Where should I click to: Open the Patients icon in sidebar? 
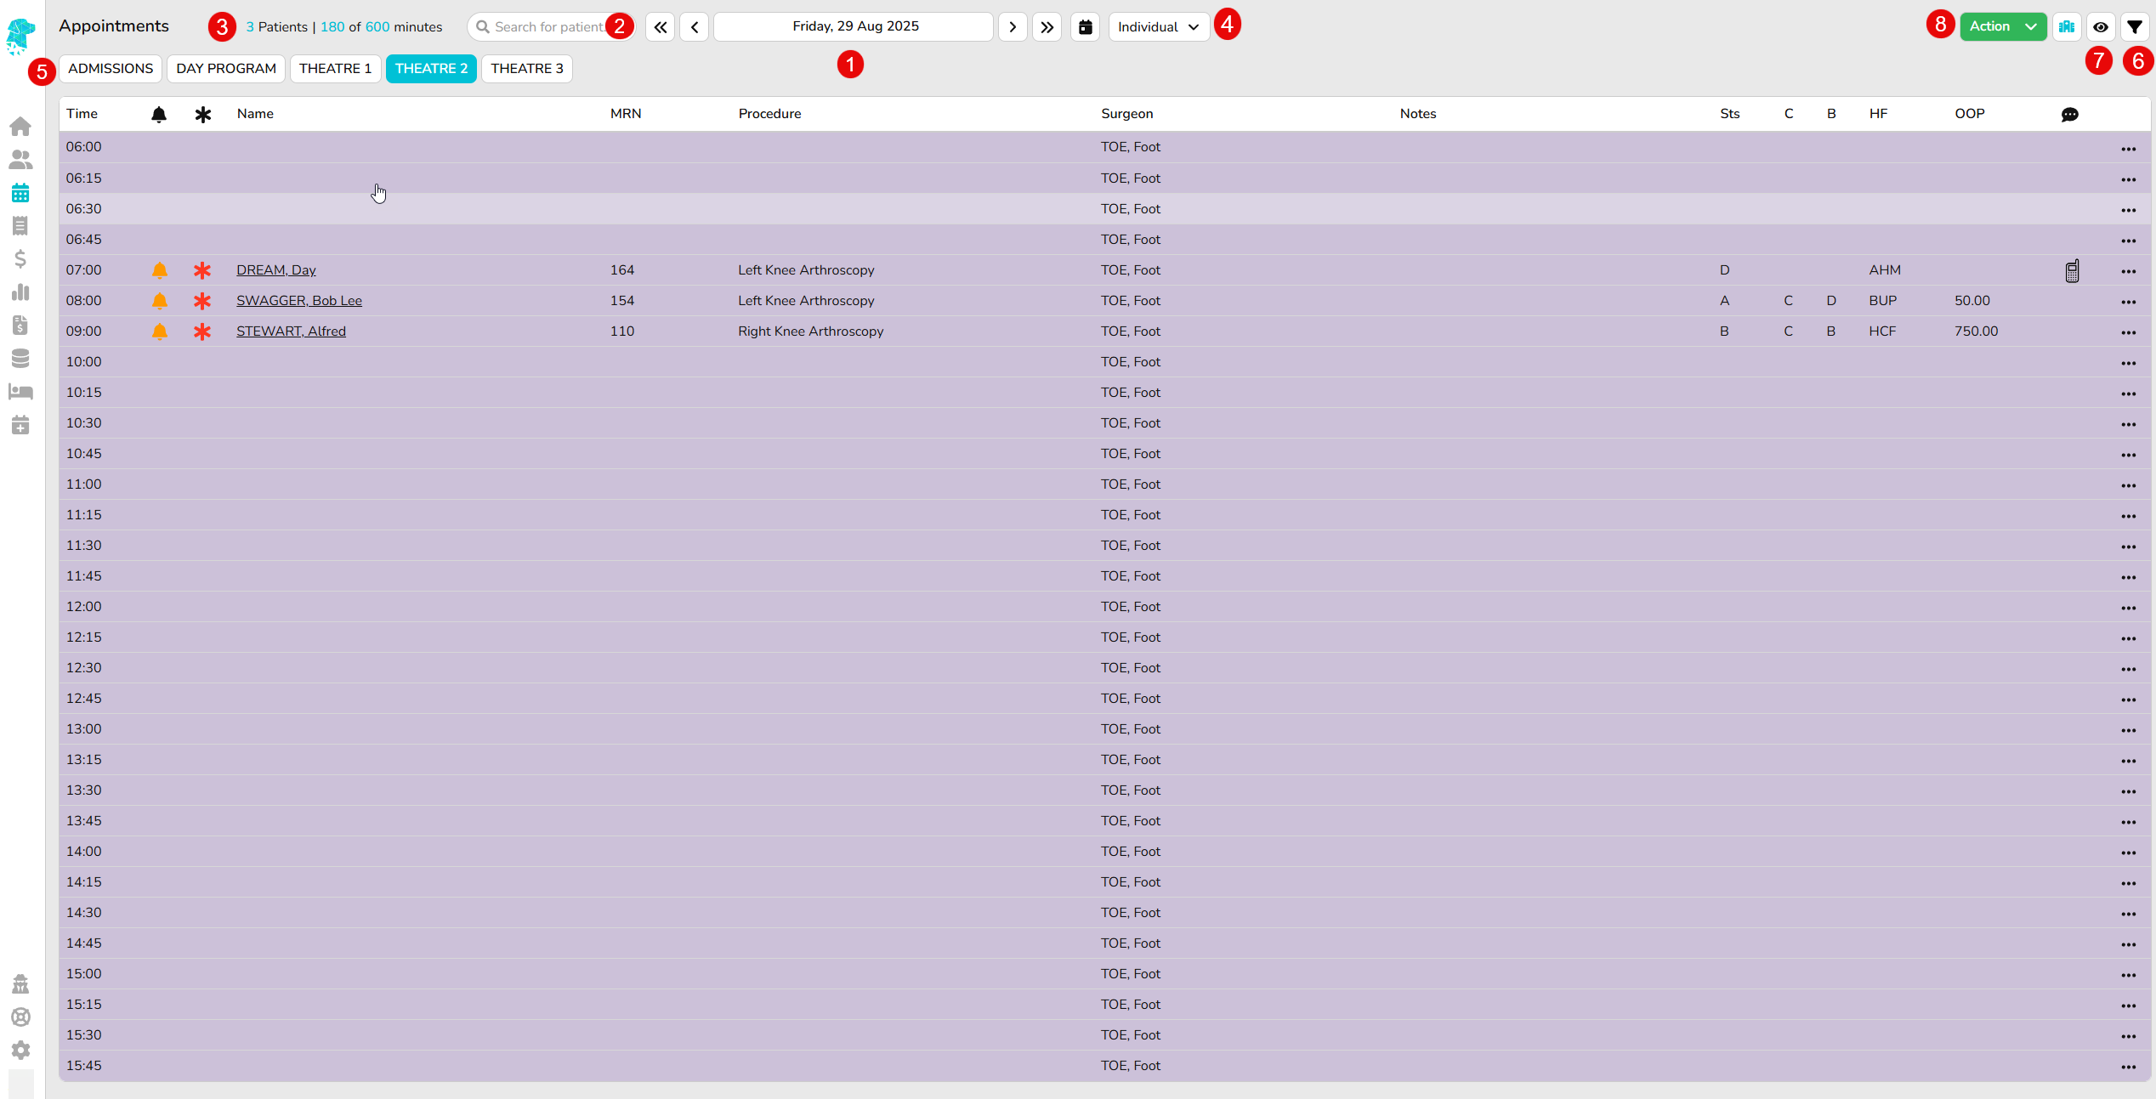click(20, 160)
